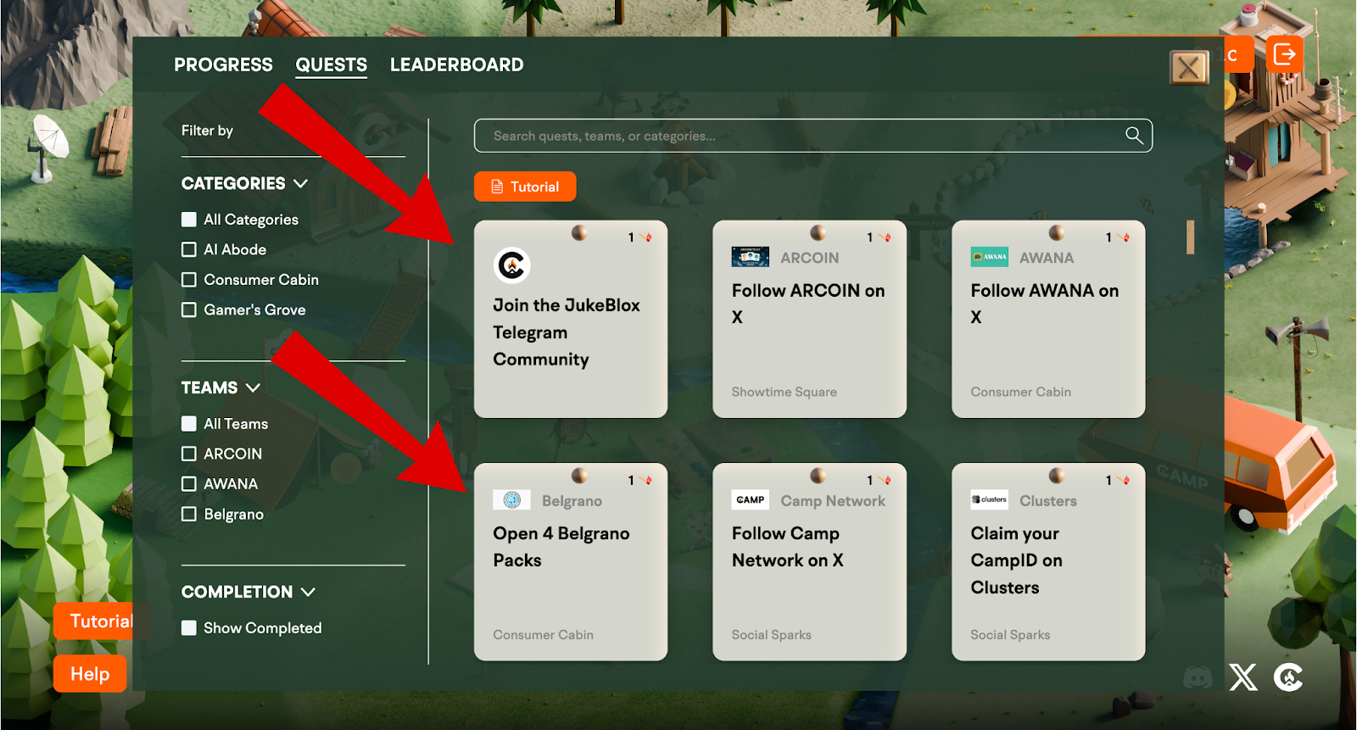The image size is (1357, 730).
Task: Click the Clusters team name label
Action: [x=1048, y=501]
